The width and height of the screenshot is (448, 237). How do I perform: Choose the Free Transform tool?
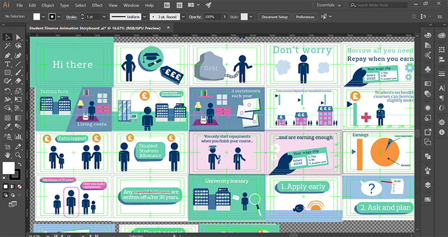[x=18, y=100]
